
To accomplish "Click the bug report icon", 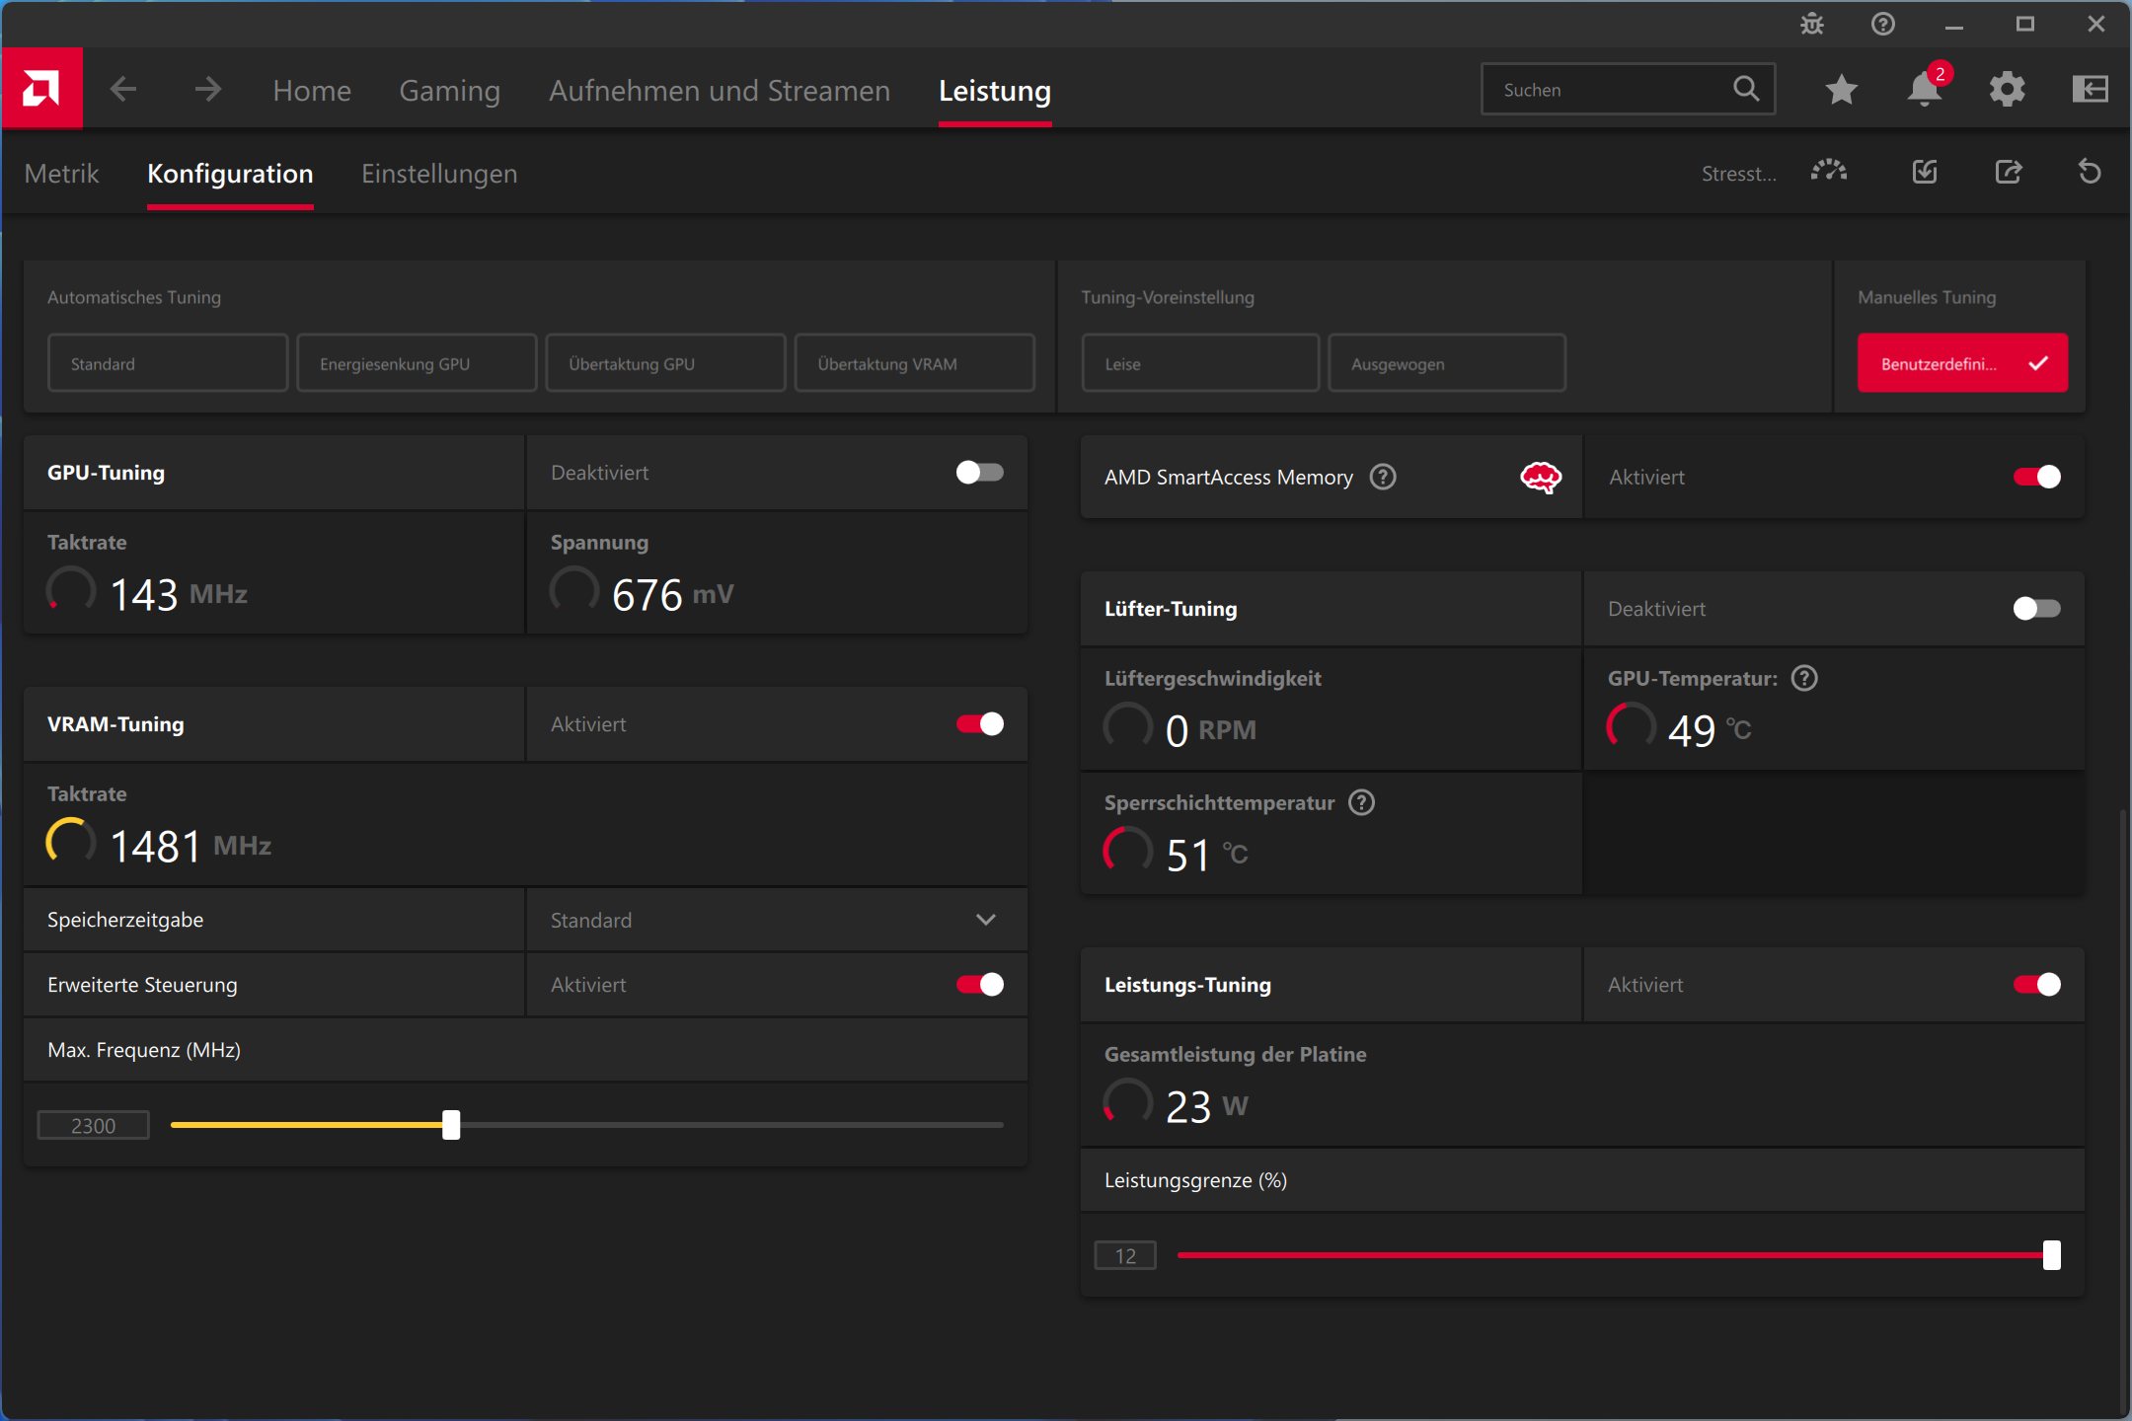I will 1812,24.
